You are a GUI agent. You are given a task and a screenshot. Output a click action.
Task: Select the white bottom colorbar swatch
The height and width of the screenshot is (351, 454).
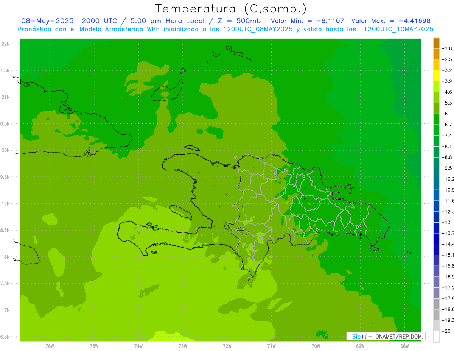(x=436, y=336)
